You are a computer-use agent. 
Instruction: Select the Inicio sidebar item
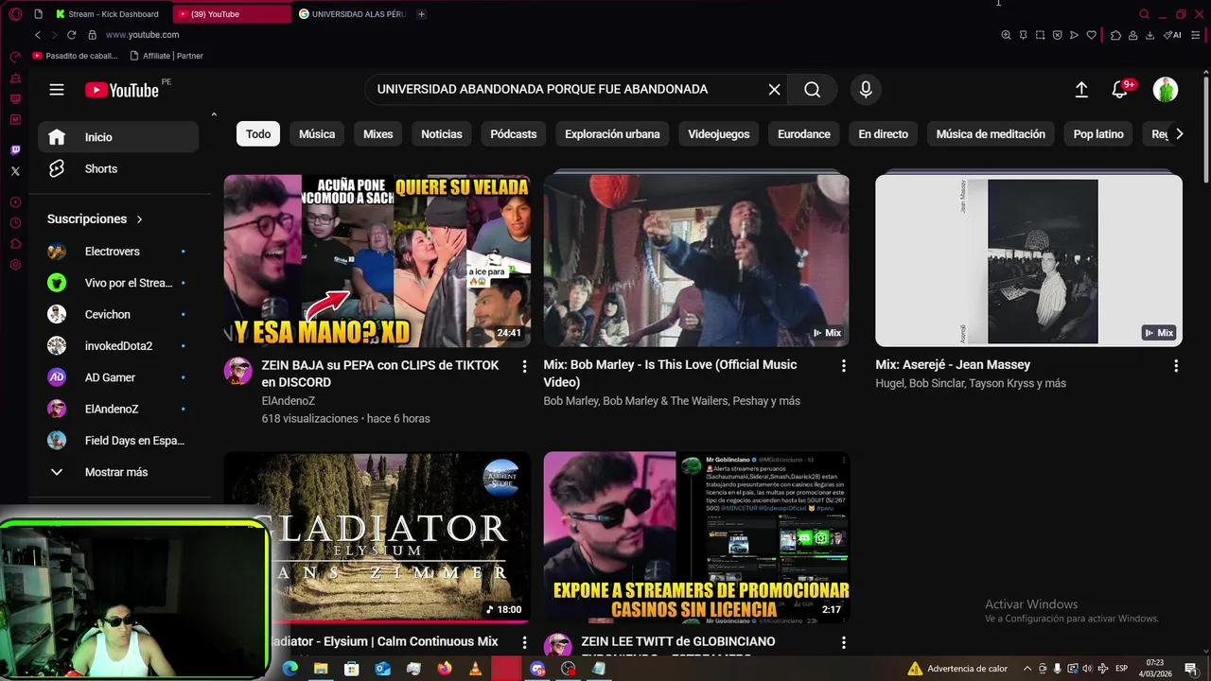(x=118, y=137)
